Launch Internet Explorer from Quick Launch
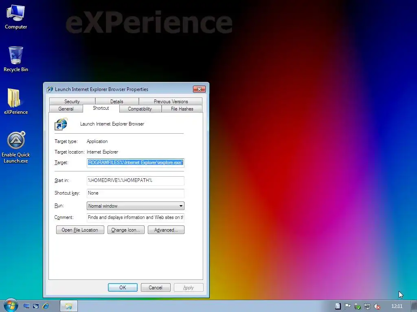The image size is (417, 312). [46, 306]
